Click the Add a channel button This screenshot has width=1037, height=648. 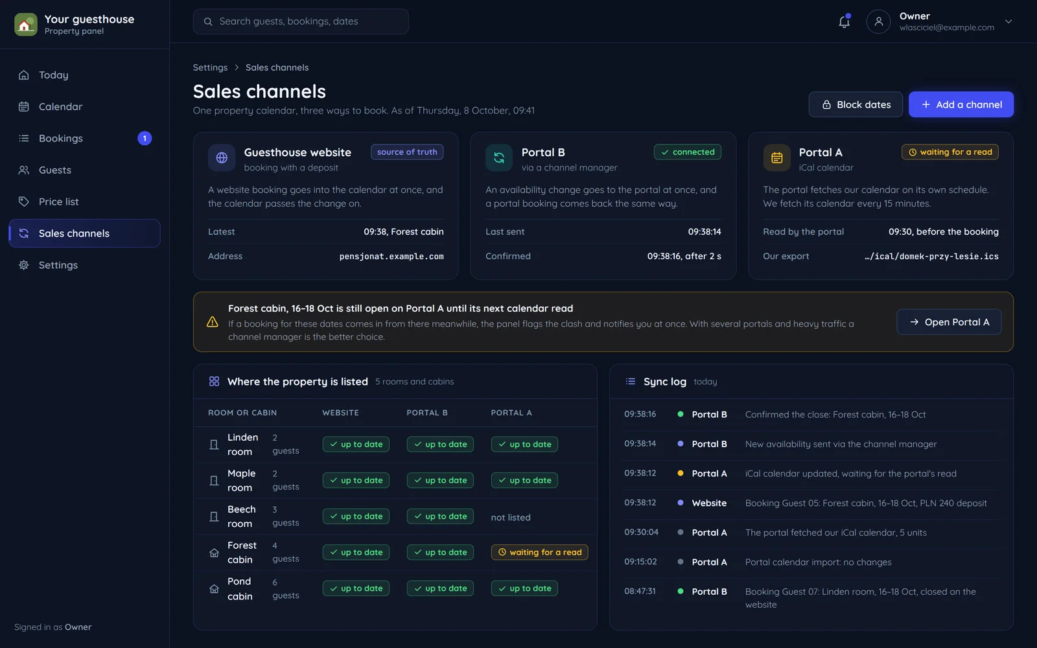[961, 104]
